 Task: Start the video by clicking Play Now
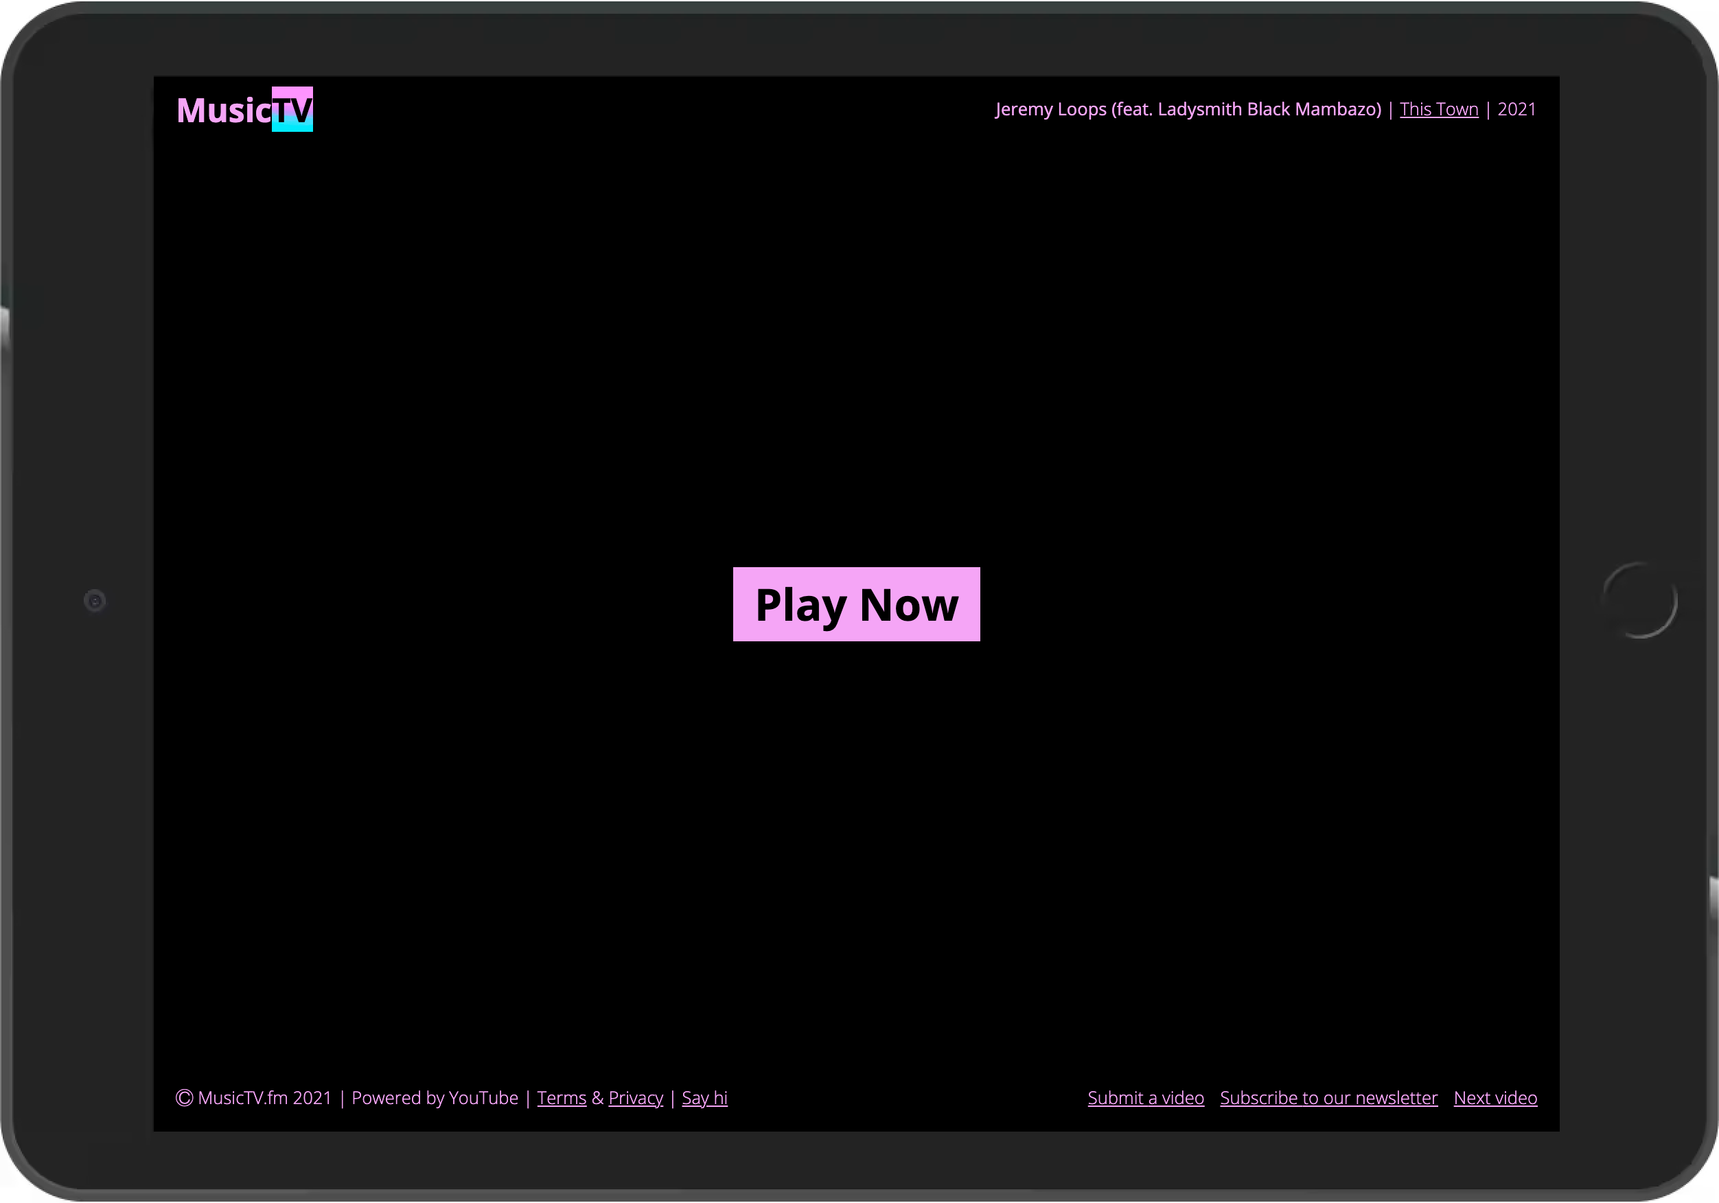coord(856,604)
